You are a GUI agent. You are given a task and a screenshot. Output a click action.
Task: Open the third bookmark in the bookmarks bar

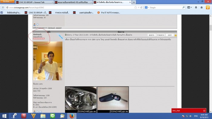(59, 12)
